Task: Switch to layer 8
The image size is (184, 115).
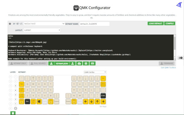Action: [10, 108]
